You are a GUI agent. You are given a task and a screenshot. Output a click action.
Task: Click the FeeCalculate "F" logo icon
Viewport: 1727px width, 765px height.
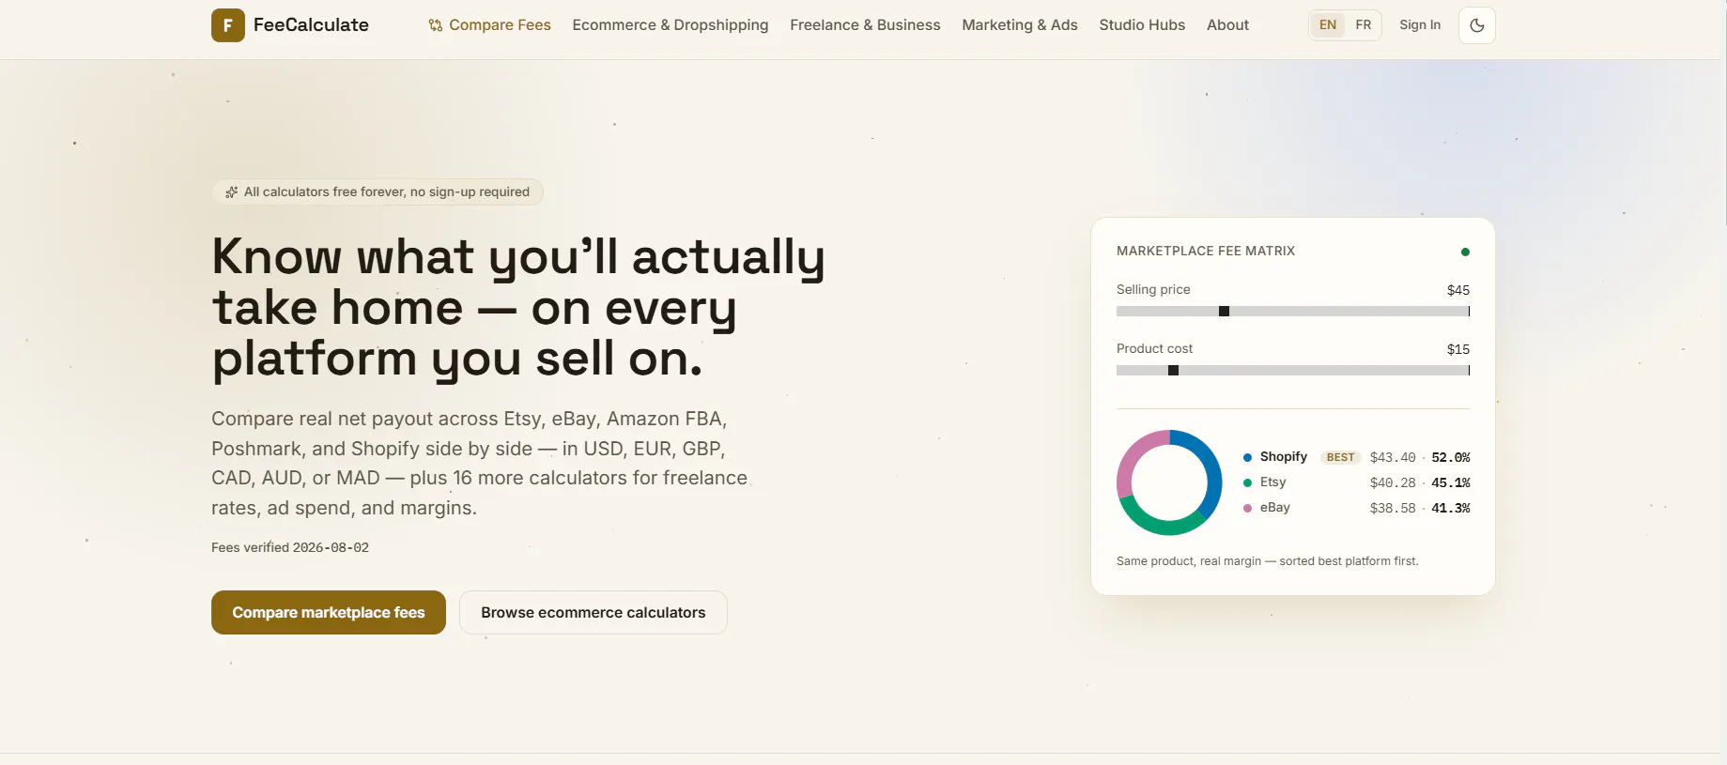tap(227, 25)
